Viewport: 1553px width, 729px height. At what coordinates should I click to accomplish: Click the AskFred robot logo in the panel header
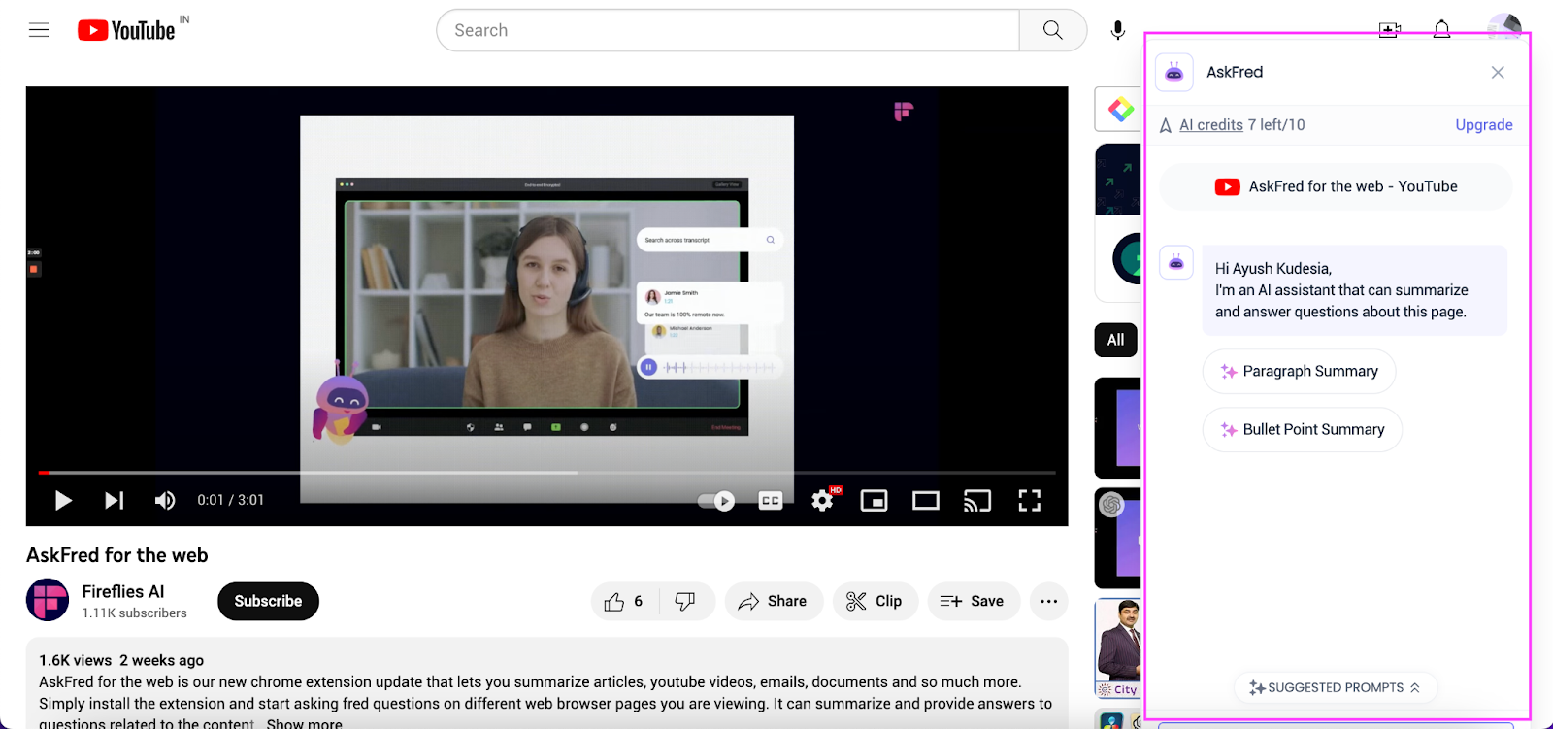click(1174, 72)
